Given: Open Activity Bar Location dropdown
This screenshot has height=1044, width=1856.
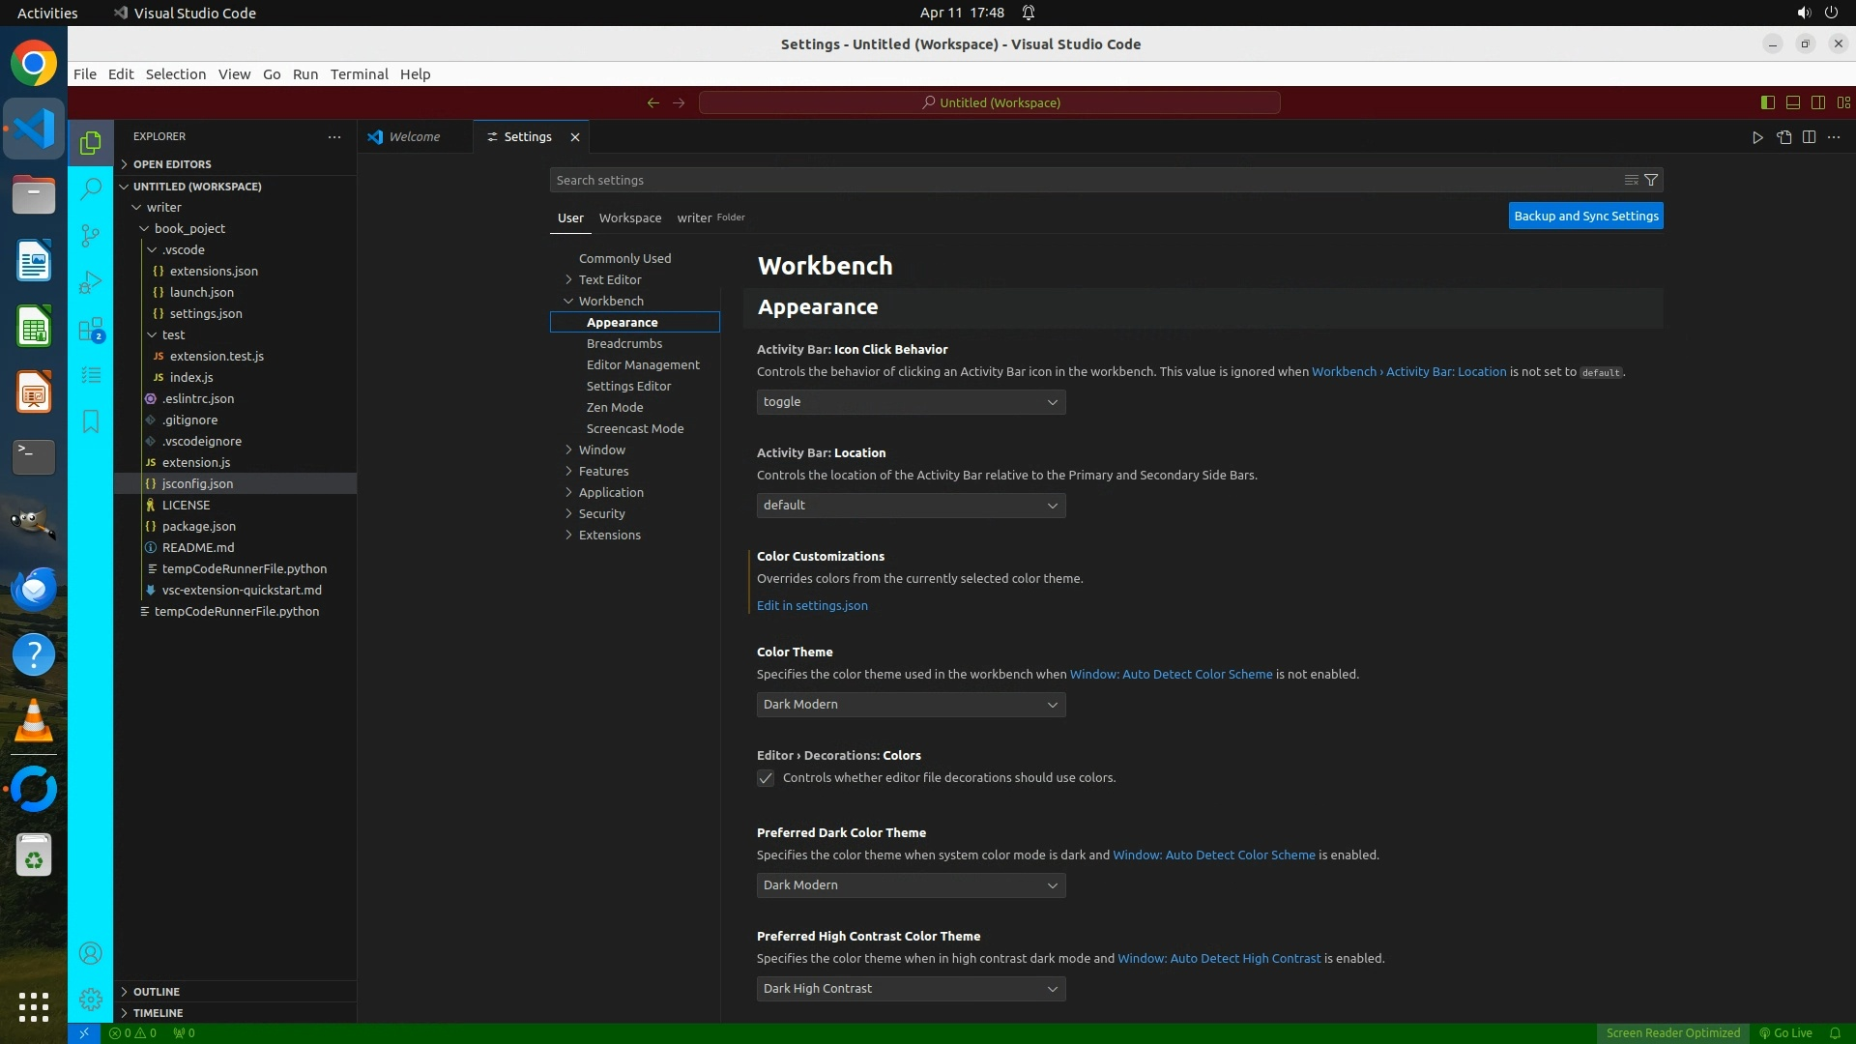Looking at the screenshot, I should click(x=910, y=506).
